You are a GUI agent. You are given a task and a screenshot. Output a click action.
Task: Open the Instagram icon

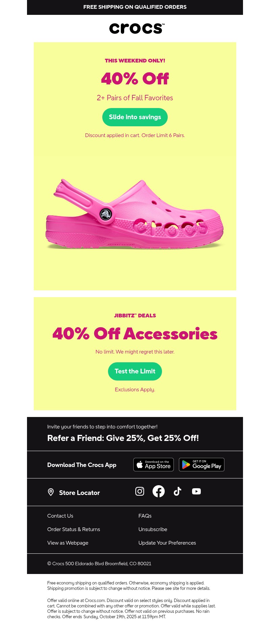[x=140, y=491]
